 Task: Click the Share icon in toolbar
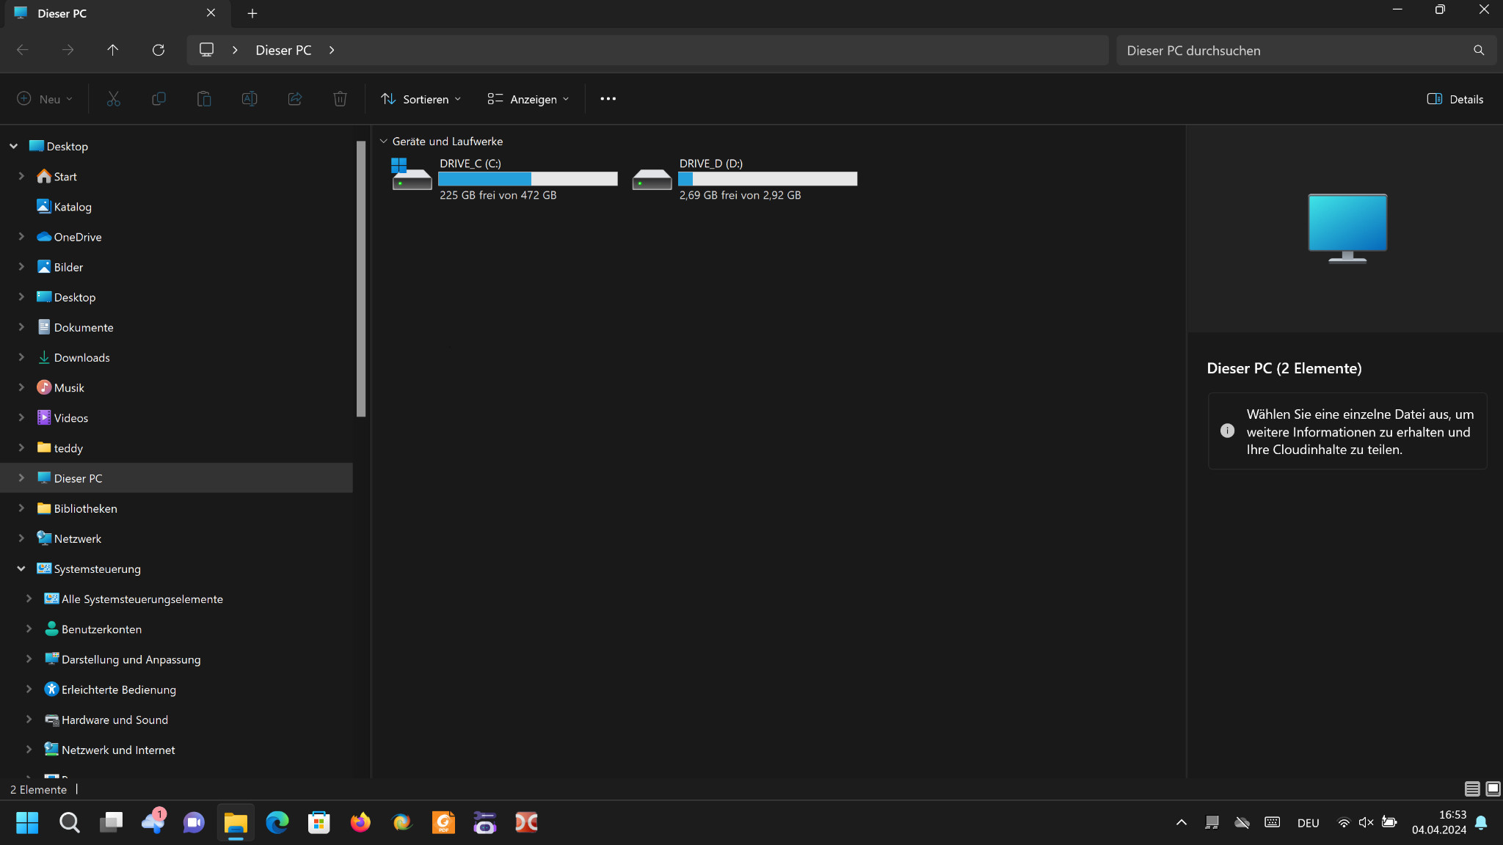(295, 99)
